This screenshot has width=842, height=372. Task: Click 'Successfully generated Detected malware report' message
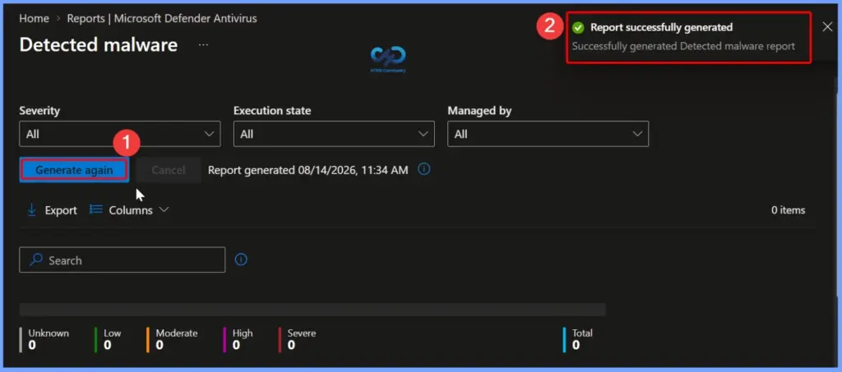[x=683, y=46]
